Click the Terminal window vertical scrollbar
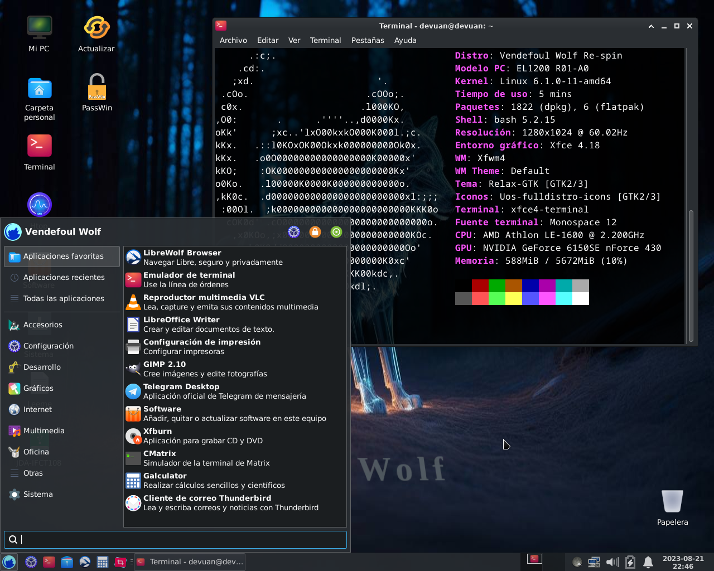 click(x=691, y=276)
